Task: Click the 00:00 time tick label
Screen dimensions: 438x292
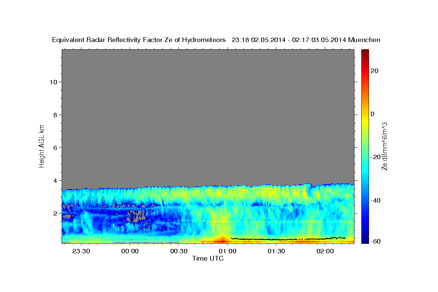Action: 130,251
